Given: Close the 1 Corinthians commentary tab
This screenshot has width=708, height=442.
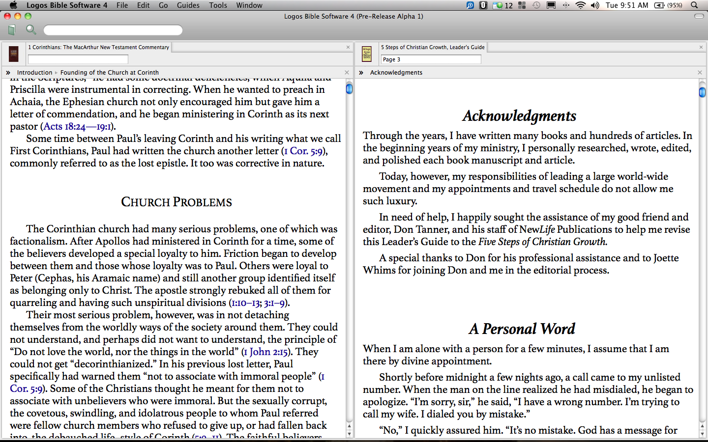Looking at the screenshot, I should pos(348,47).
